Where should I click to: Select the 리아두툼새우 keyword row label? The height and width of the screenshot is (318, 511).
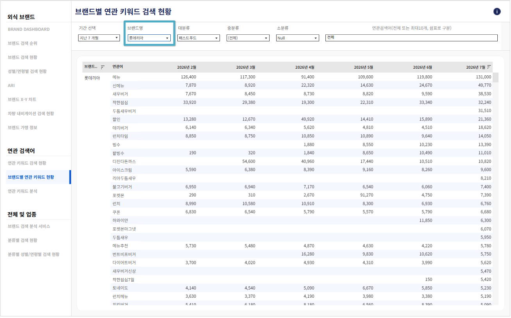(124, 178)
